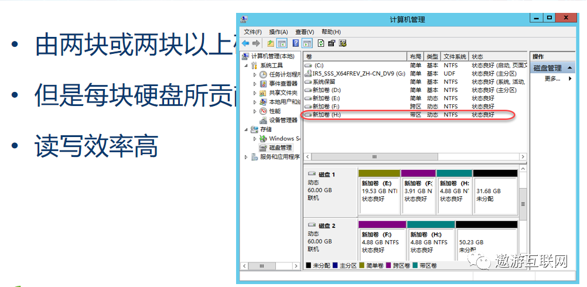587x287 pixels.
Task: Open Help with the question mark icon
Action: pyautogui.click(x=296, y=43)
